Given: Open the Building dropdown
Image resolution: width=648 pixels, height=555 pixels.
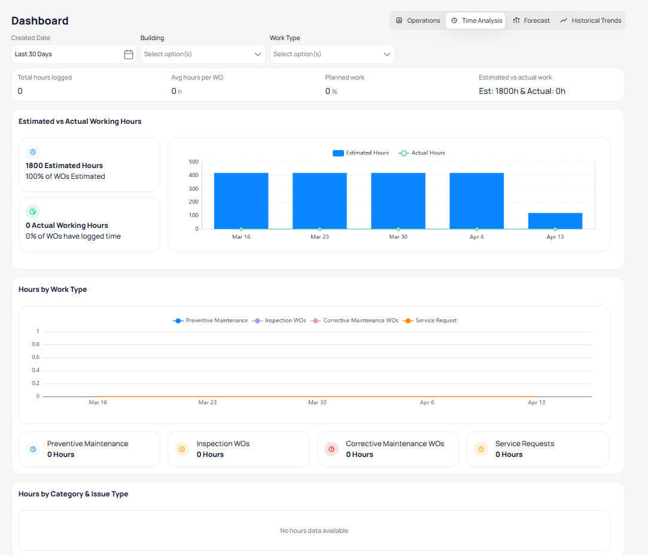Looking at the screenshot, I should point(203,54).
